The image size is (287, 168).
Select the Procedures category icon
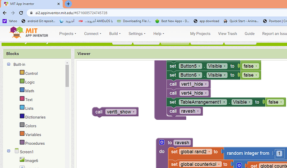[x=22, y=143]
